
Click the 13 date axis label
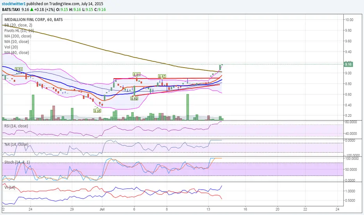208,209
